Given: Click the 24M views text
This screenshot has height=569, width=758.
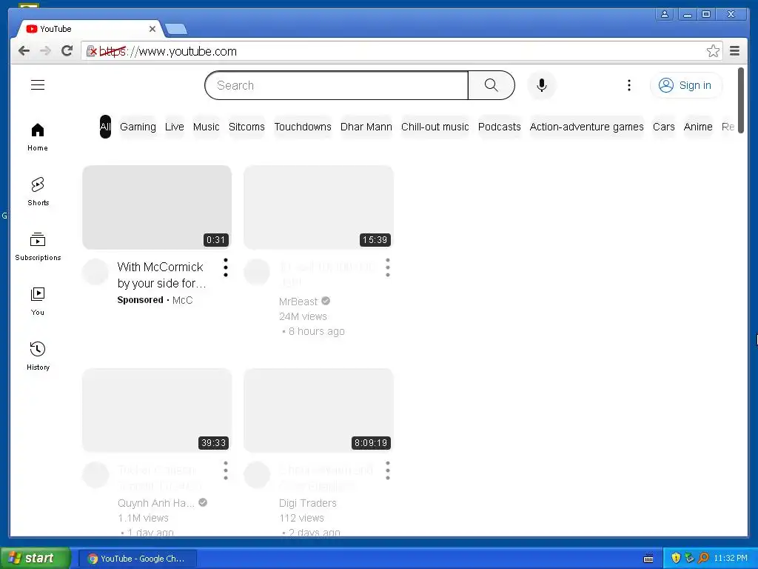Looking at the screenshot, I should tap(303, 316).
